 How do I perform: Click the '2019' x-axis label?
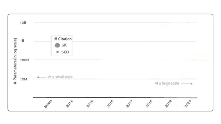click(168, 104)
